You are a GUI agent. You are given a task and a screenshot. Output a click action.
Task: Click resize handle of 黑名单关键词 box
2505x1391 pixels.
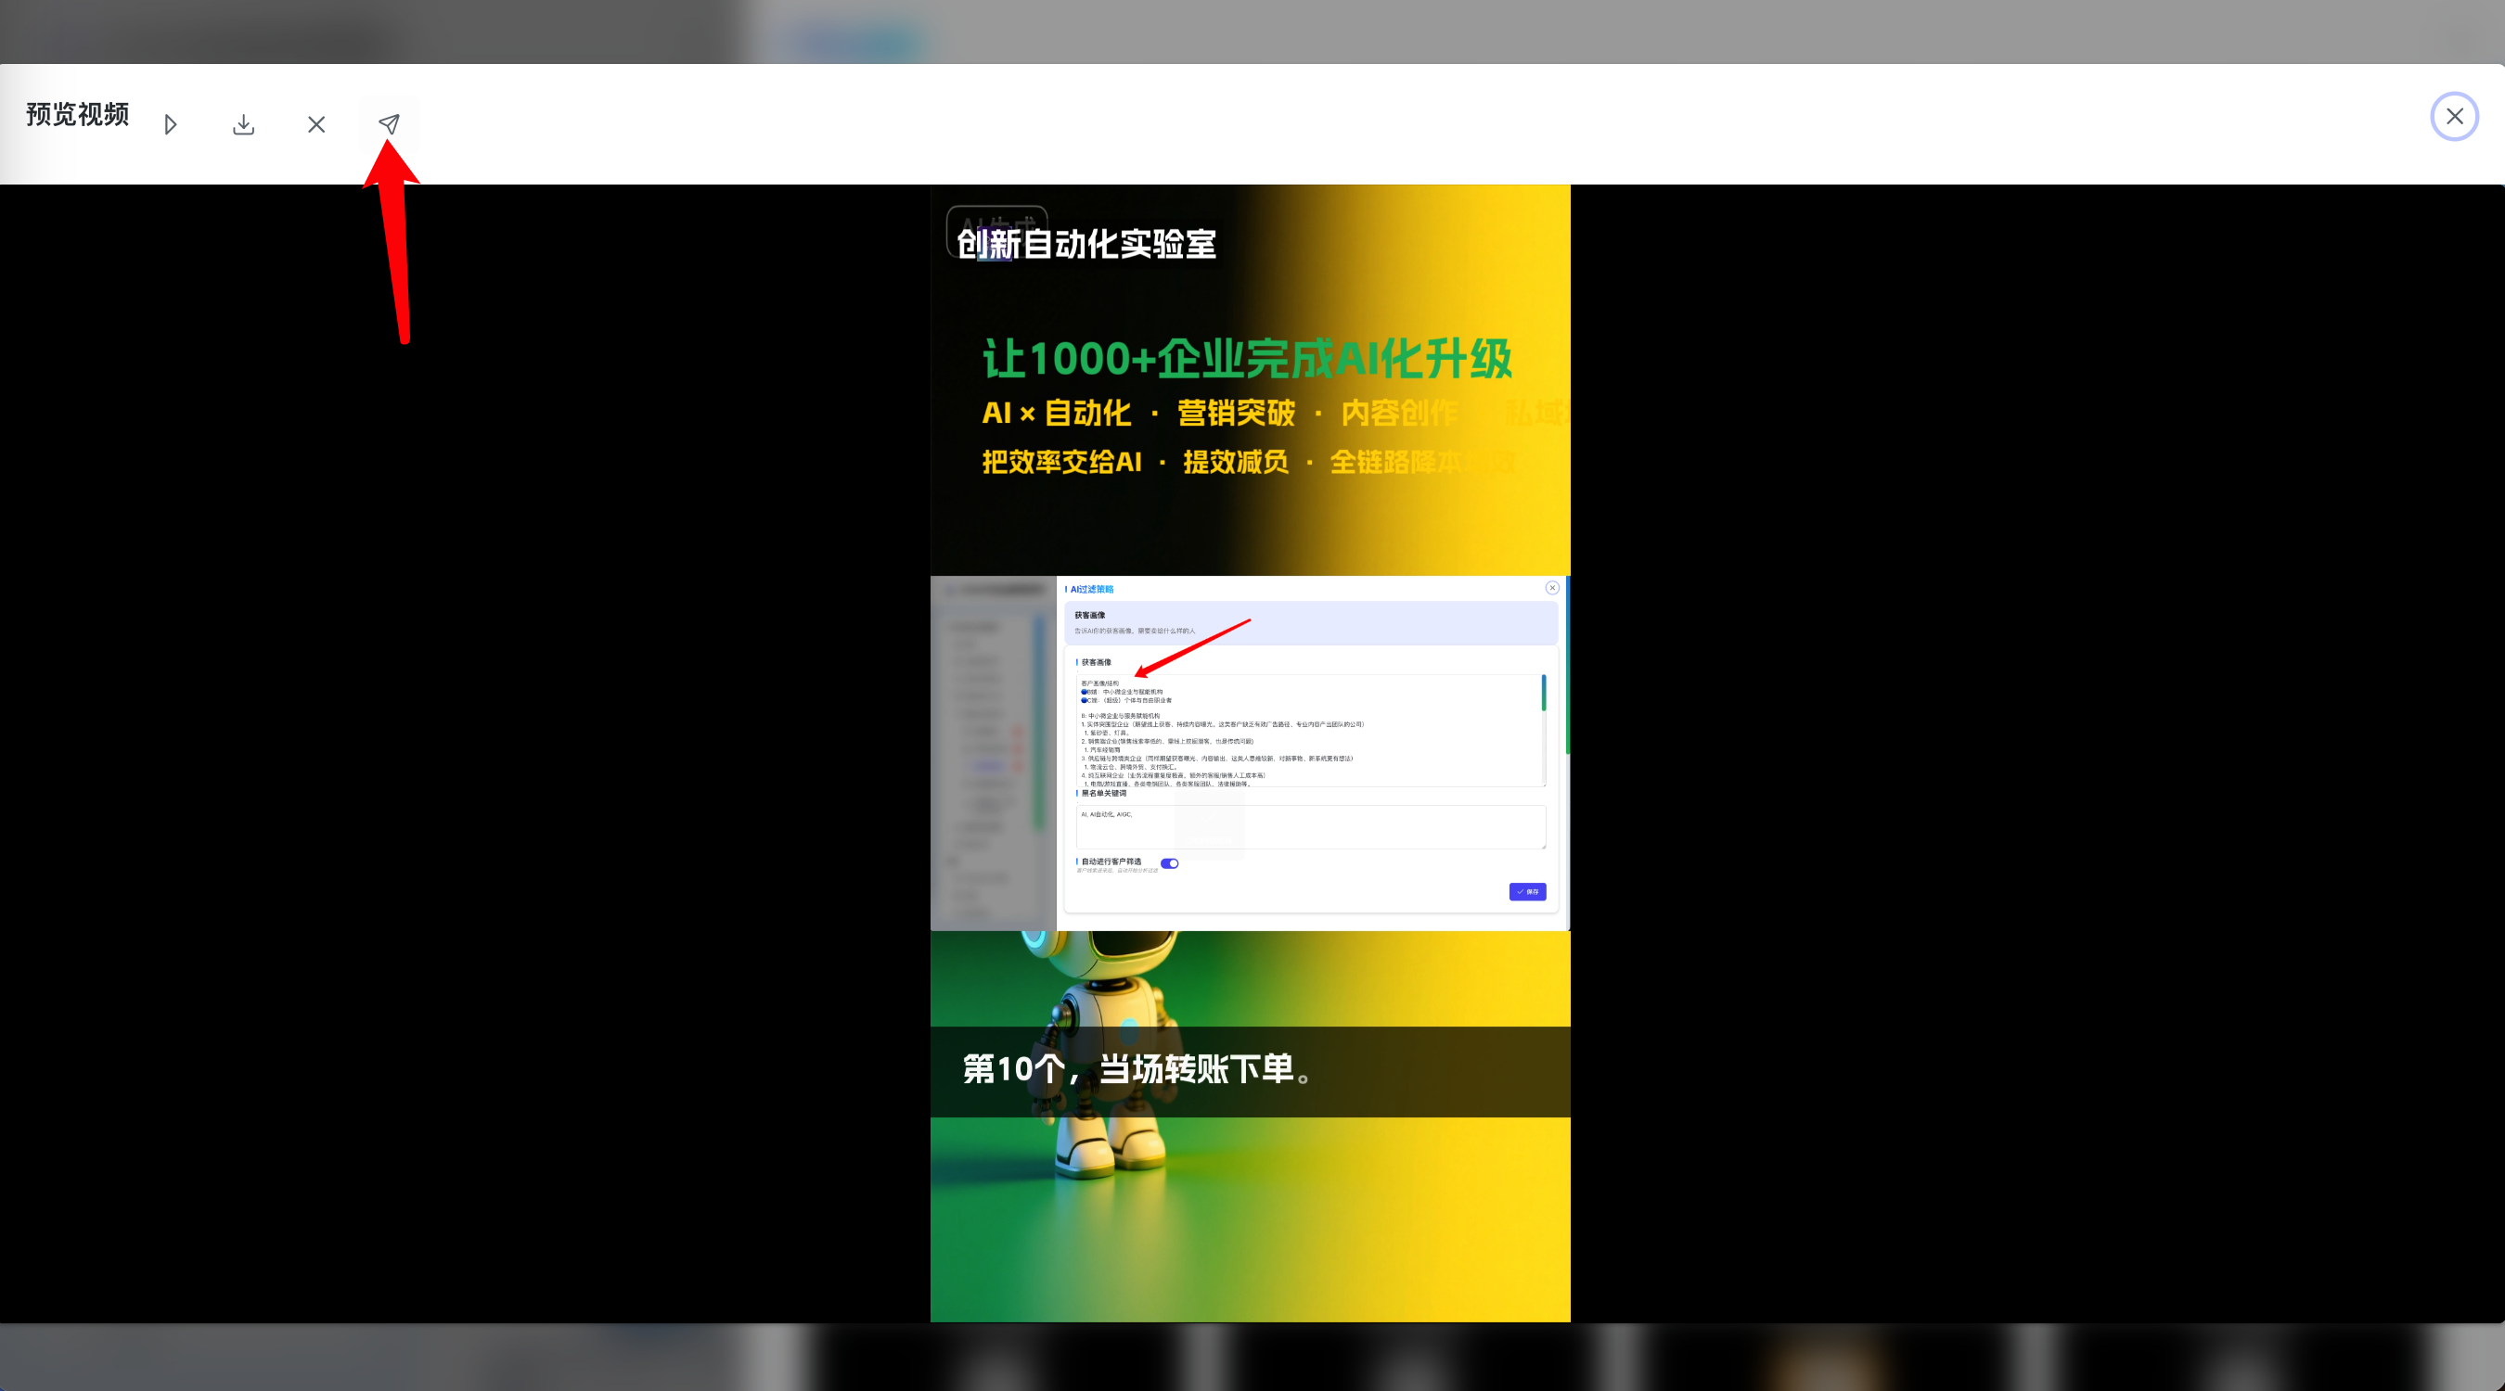tap(1542, 846)
